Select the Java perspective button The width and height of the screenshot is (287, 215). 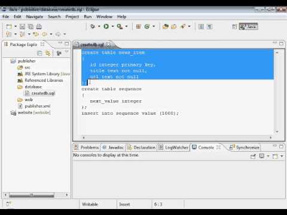click(x=249, y=26)
